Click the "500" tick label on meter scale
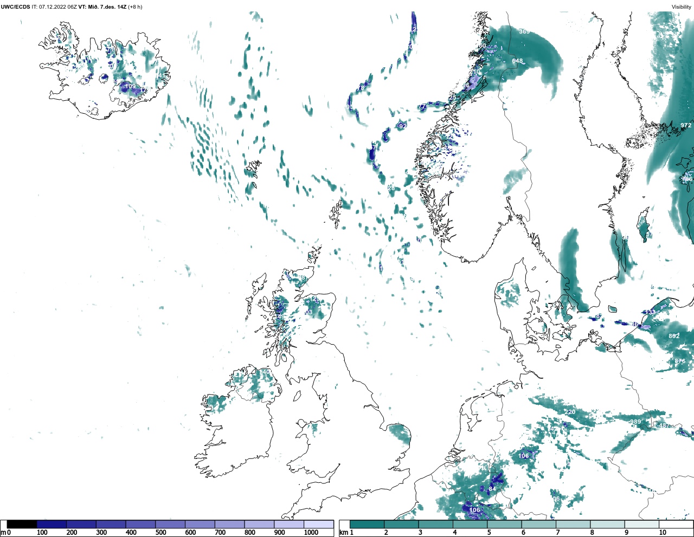 click(x=160, y=533)
